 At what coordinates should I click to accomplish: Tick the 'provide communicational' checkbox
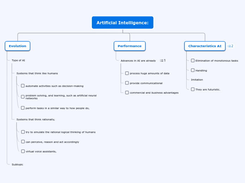[x=127, y=83]
